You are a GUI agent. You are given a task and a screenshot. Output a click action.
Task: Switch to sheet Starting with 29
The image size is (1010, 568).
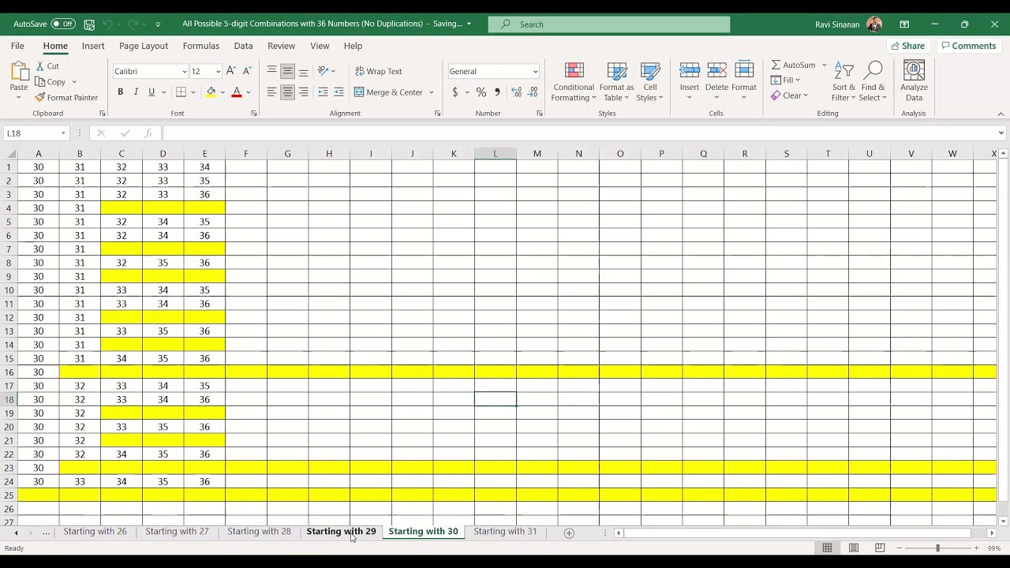pos(341,532)
